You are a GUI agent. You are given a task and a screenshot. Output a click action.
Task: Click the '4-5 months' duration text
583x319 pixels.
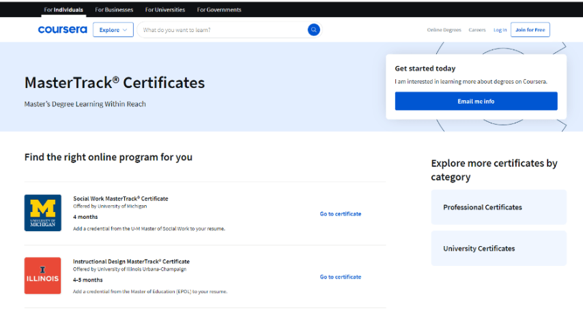(88, 280)
